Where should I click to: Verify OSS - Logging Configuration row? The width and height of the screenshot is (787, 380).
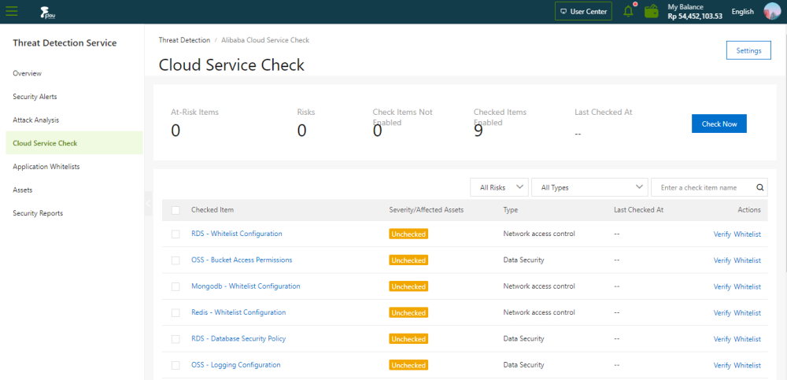[x=722, y=365]
